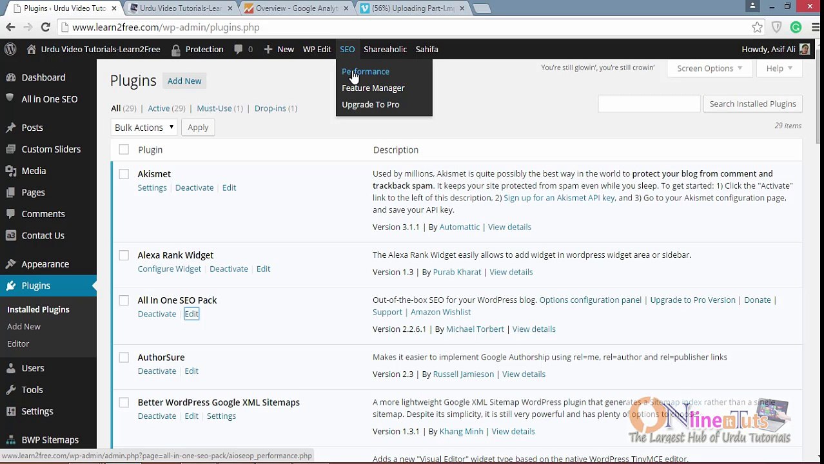This screenshot has height=464, width=824.
Task: View details for AuthorSure plugin
Action: point(524,374)
